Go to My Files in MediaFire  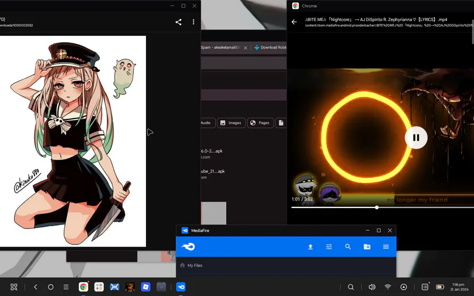(x=195, y=265)
